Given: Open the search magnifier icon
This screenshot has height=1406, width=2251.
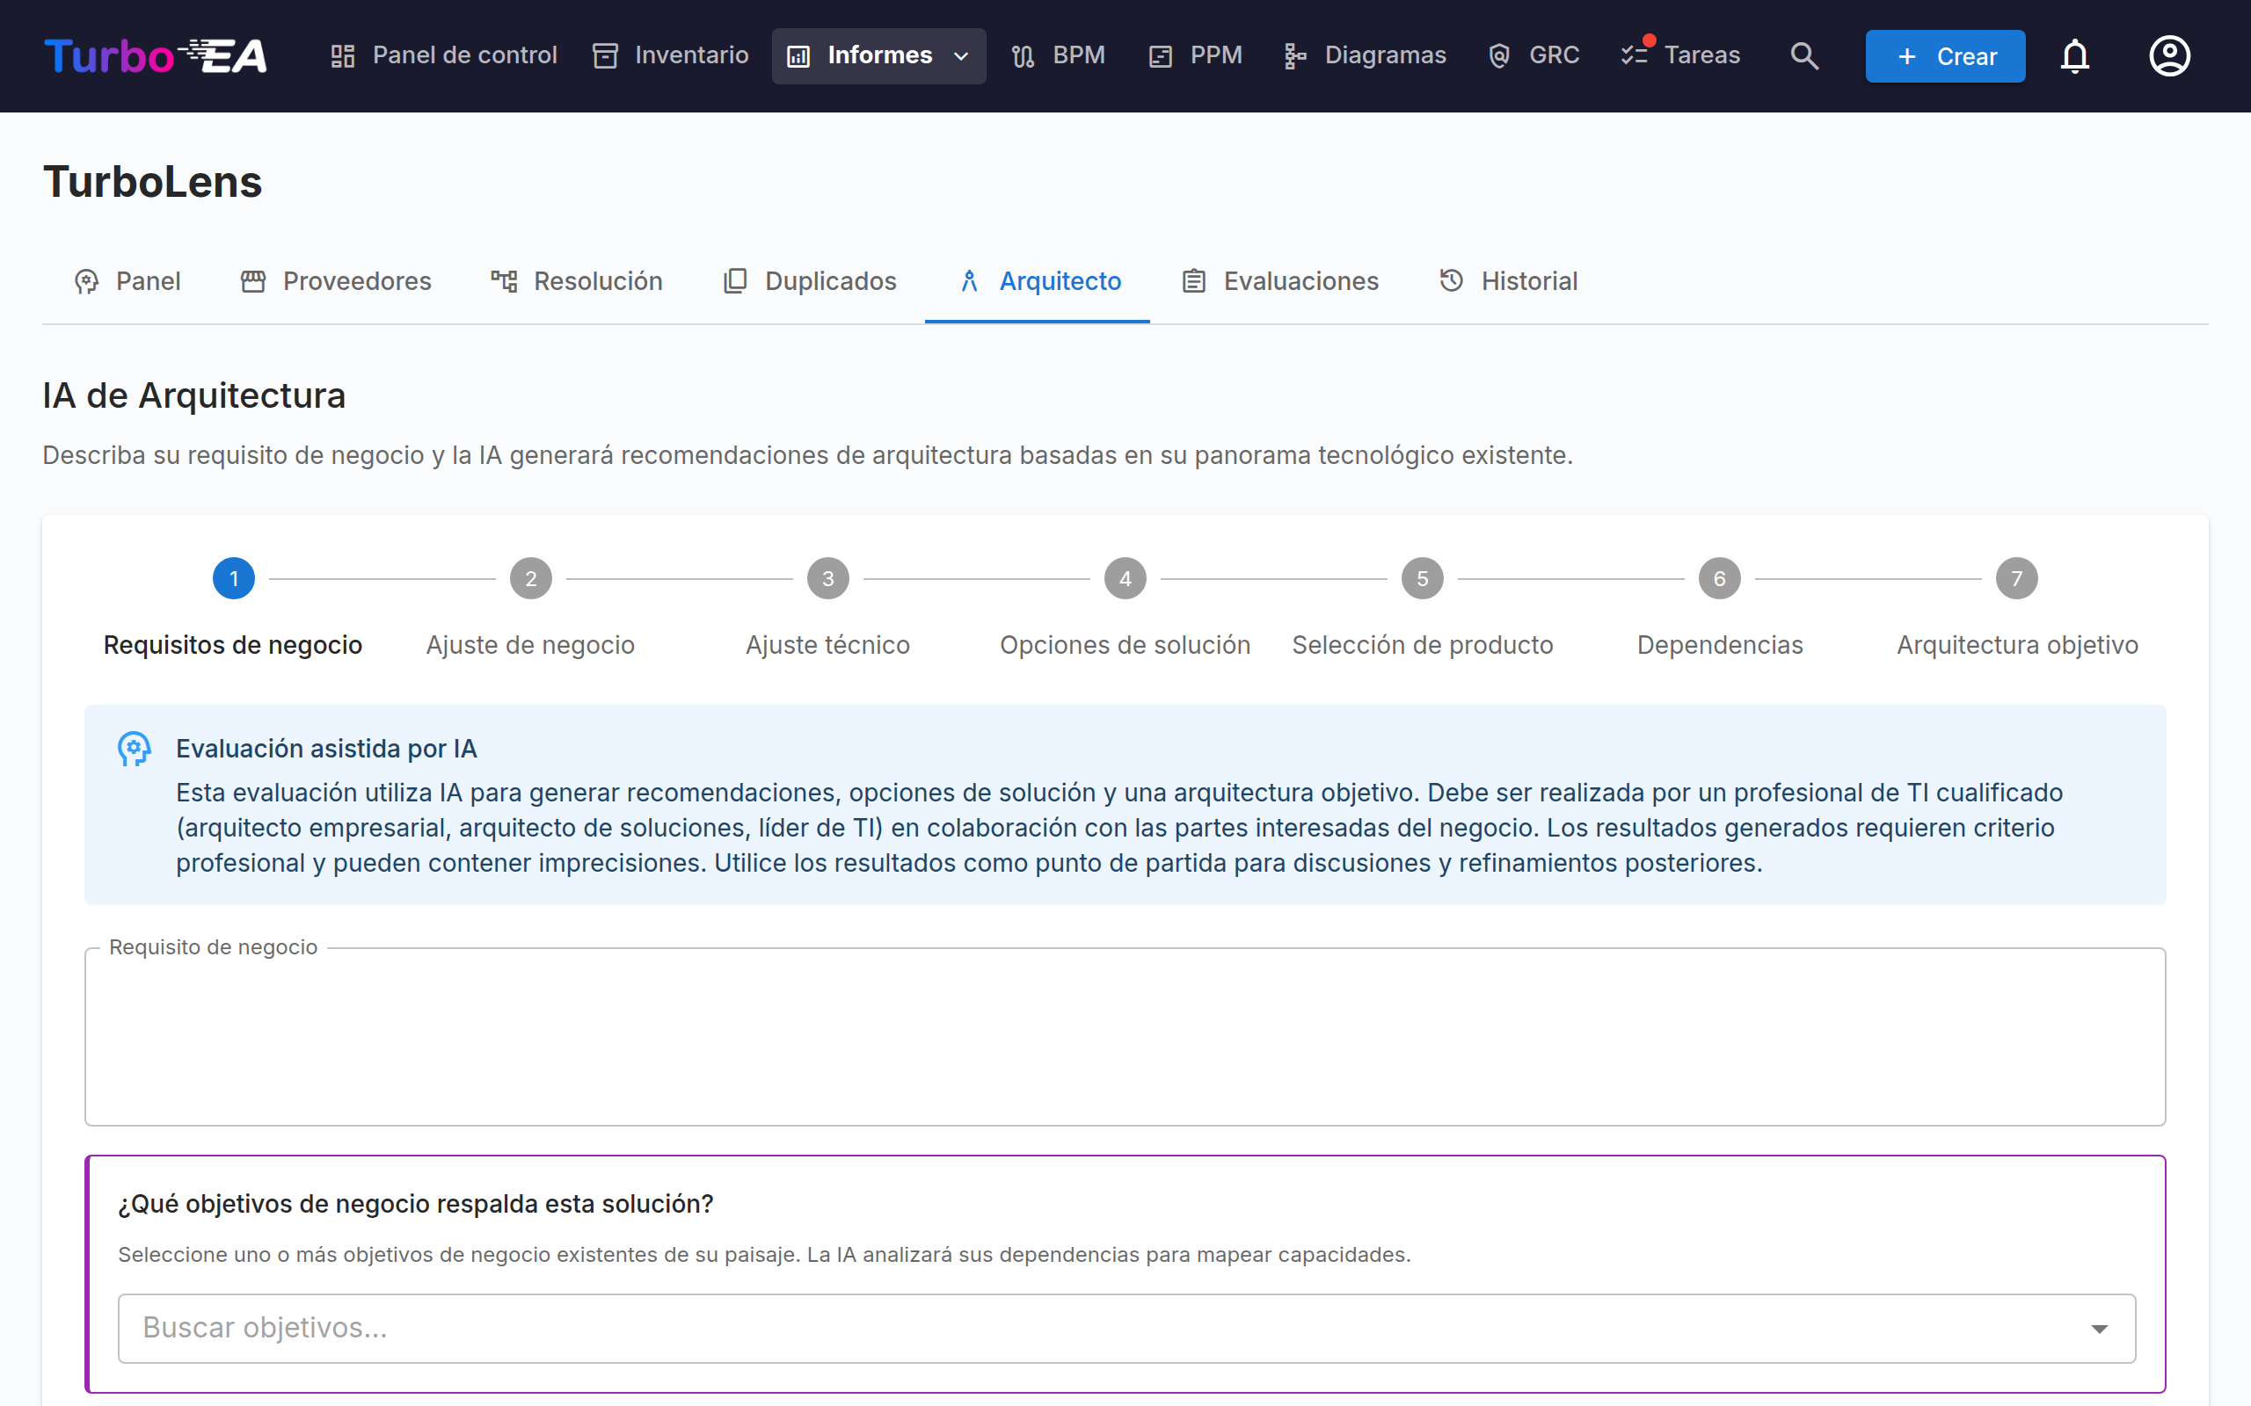Looking at the screenshot, I should pos(1804,55).
